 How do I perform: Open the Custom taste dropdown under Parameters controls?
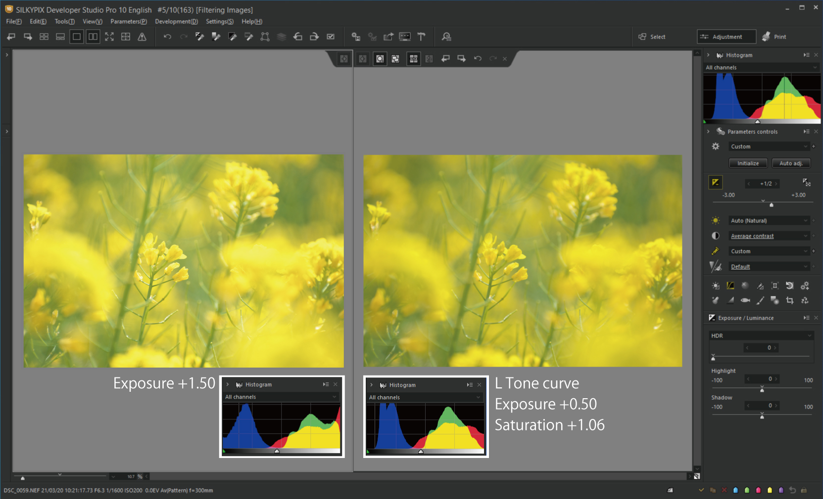[769, 146]
